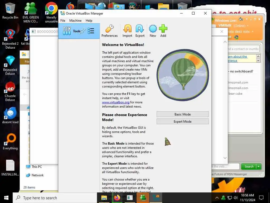This screenshot has height=203, width=270.
Task: Click the Export appliance toolbar icon
Action: pos(140,31)
